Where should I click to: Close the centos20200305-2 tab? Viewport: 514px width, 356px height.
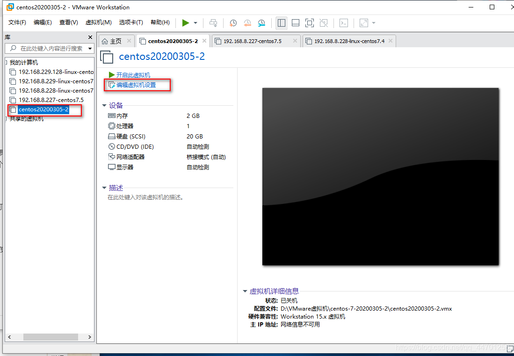click(x=204, y=41)
